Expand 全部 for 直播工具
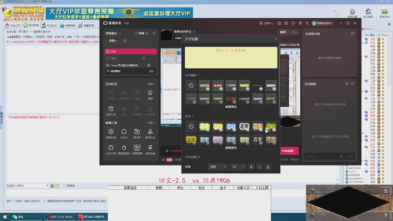Image resolution: width=393 pixels, height=221 pixels. click(151, 123)
